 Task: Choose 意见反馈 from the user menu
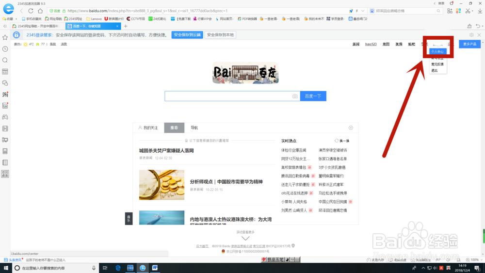437,64
